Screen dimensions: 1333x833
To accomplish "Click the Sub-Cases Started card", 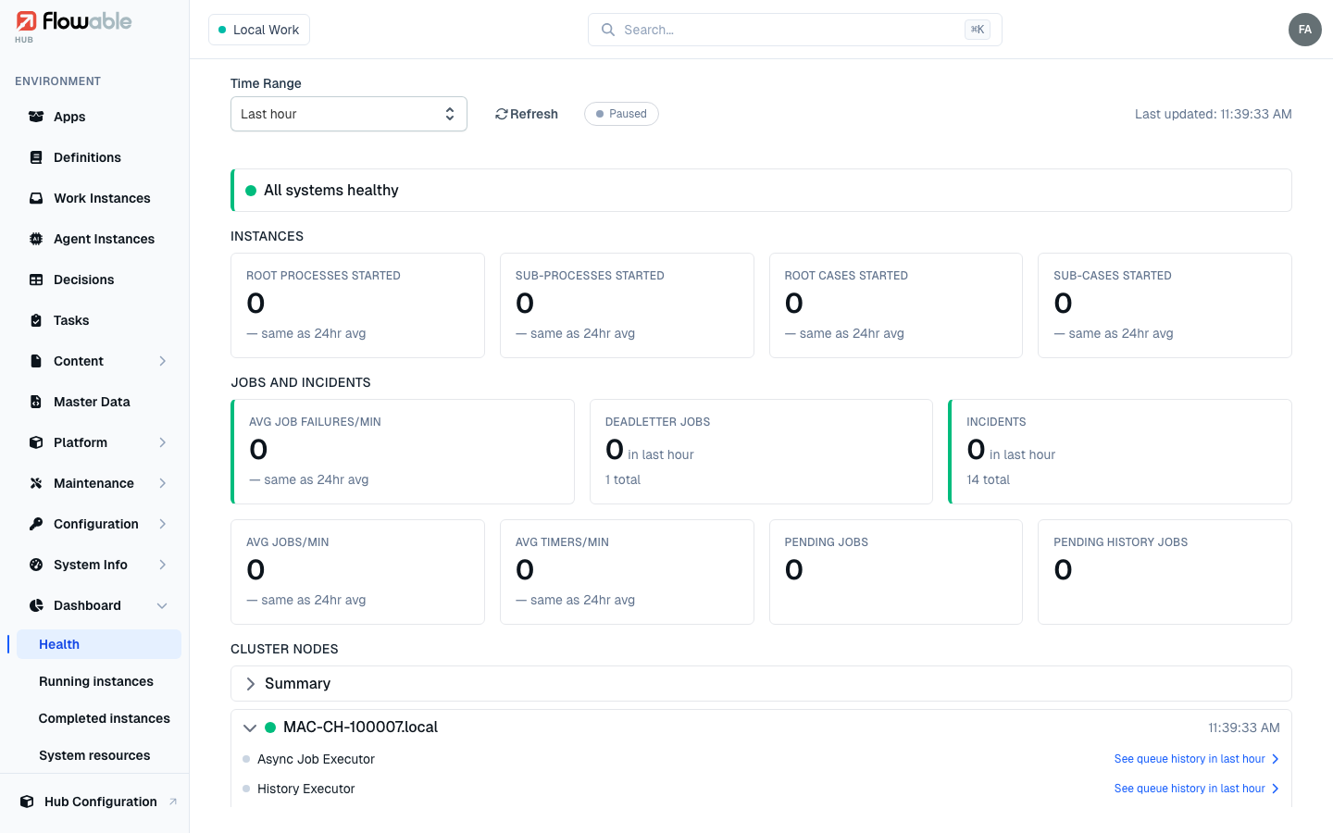I will click(1165, 305).
